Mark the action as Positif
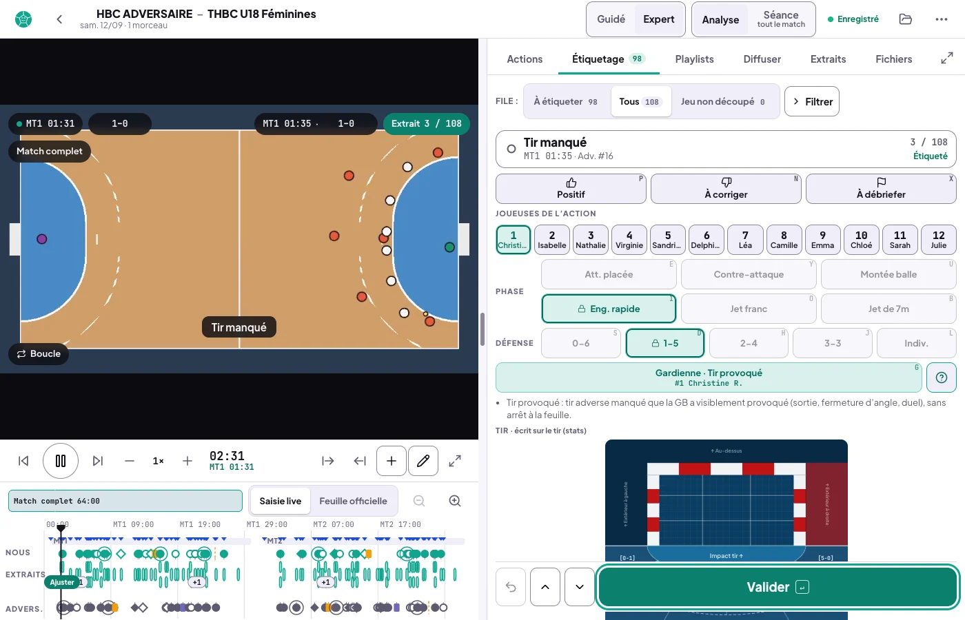This screenshot has height=620, width=965. (x=571, y=189)
